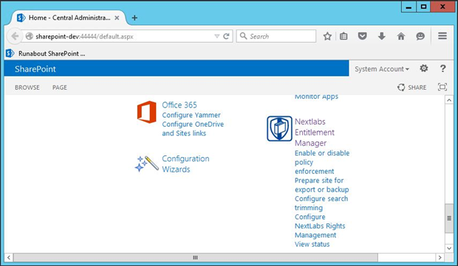Click the SHARE button
The height and width of the screenshot is (266, 458).
(412, 87)
